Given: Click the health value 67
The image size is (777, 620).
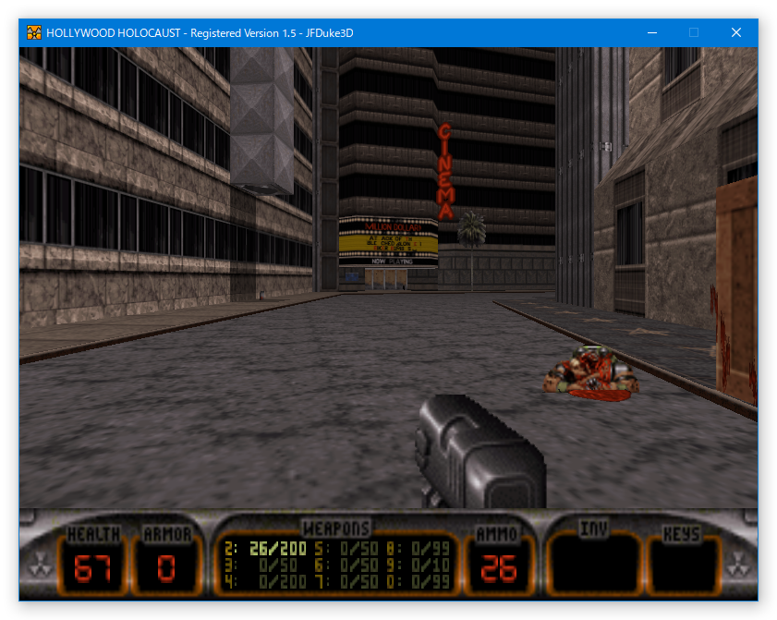Looking at the screenshot, I should click(x=92, y=568).
